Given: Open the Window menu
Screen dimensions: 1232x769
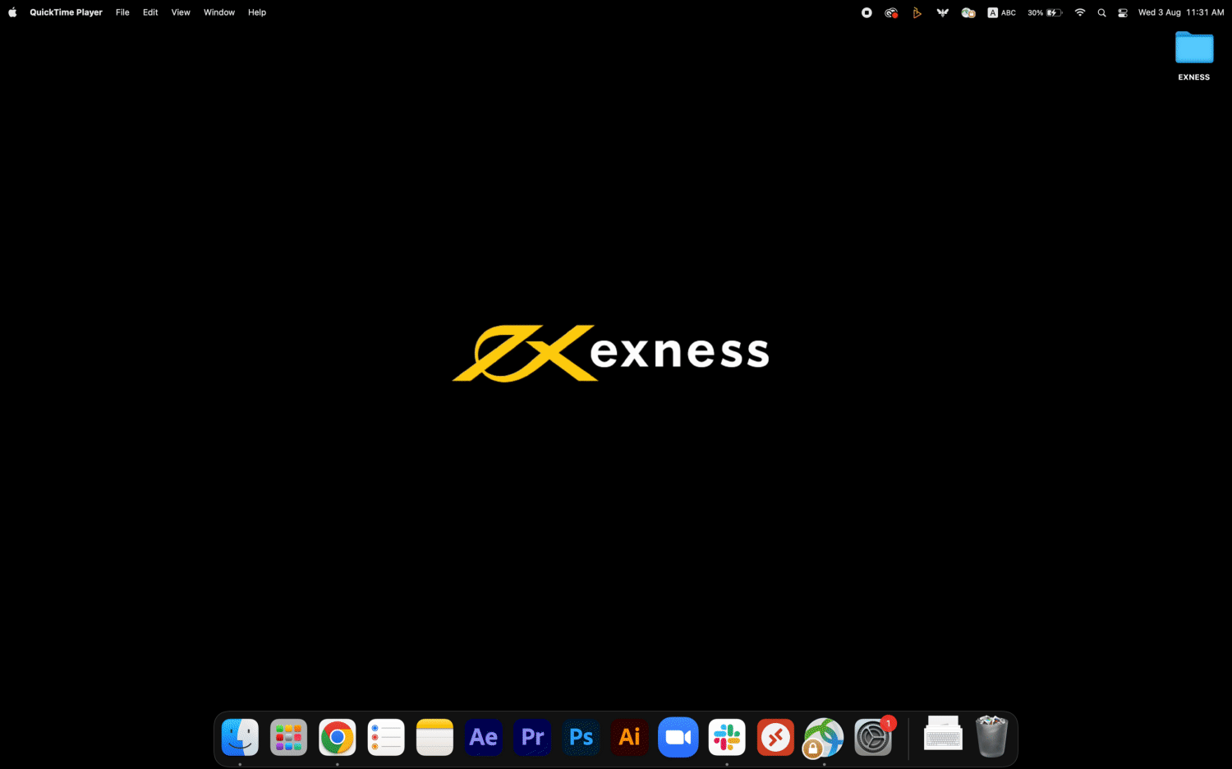Looking at the screenshot, I should click(219, 12).
